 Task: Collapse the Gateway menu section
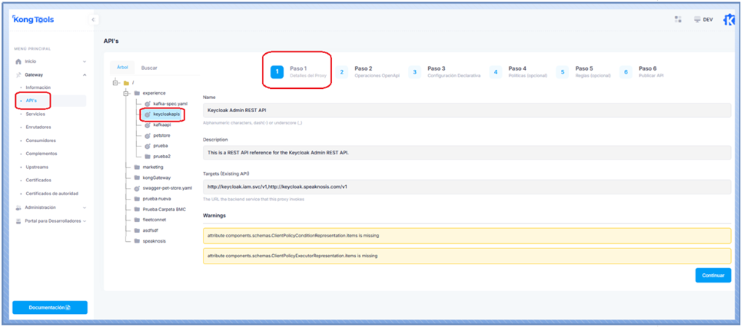(x=84, y=75)
